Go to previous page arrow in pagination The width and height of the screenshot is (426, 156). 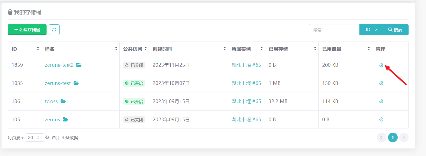382,138
